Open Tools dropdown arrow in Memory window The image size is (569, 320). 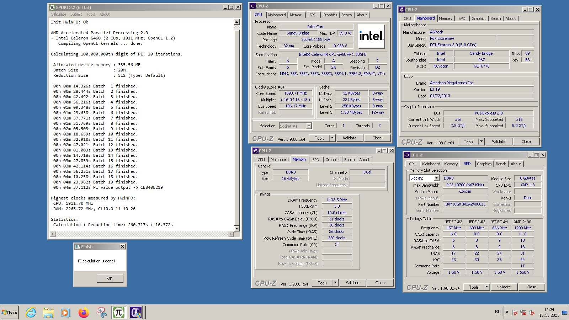pyautogui.click(x=335, y=283)
